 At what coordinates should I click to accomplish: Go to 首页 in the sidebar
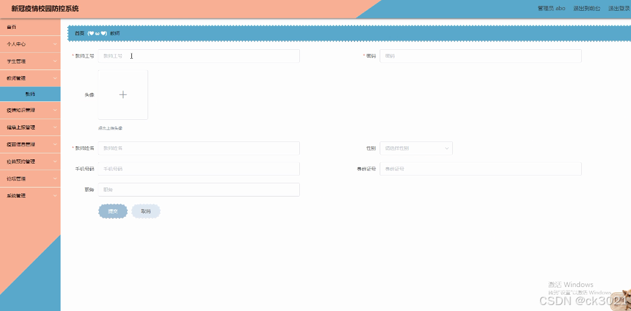pyautogui.click(x=30, y=28)
